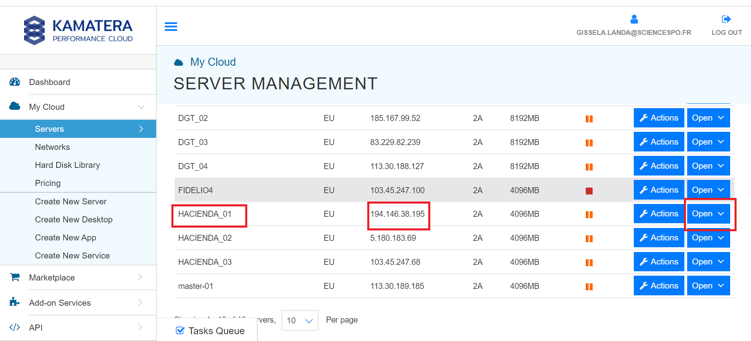Click Actions button for HACIENDA_02
The height and width of the screenshot is (341, 751).
point(659,238)
